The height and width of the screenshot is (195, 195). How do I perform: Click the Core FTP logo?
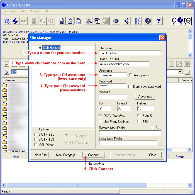click(x=181, y=21)
